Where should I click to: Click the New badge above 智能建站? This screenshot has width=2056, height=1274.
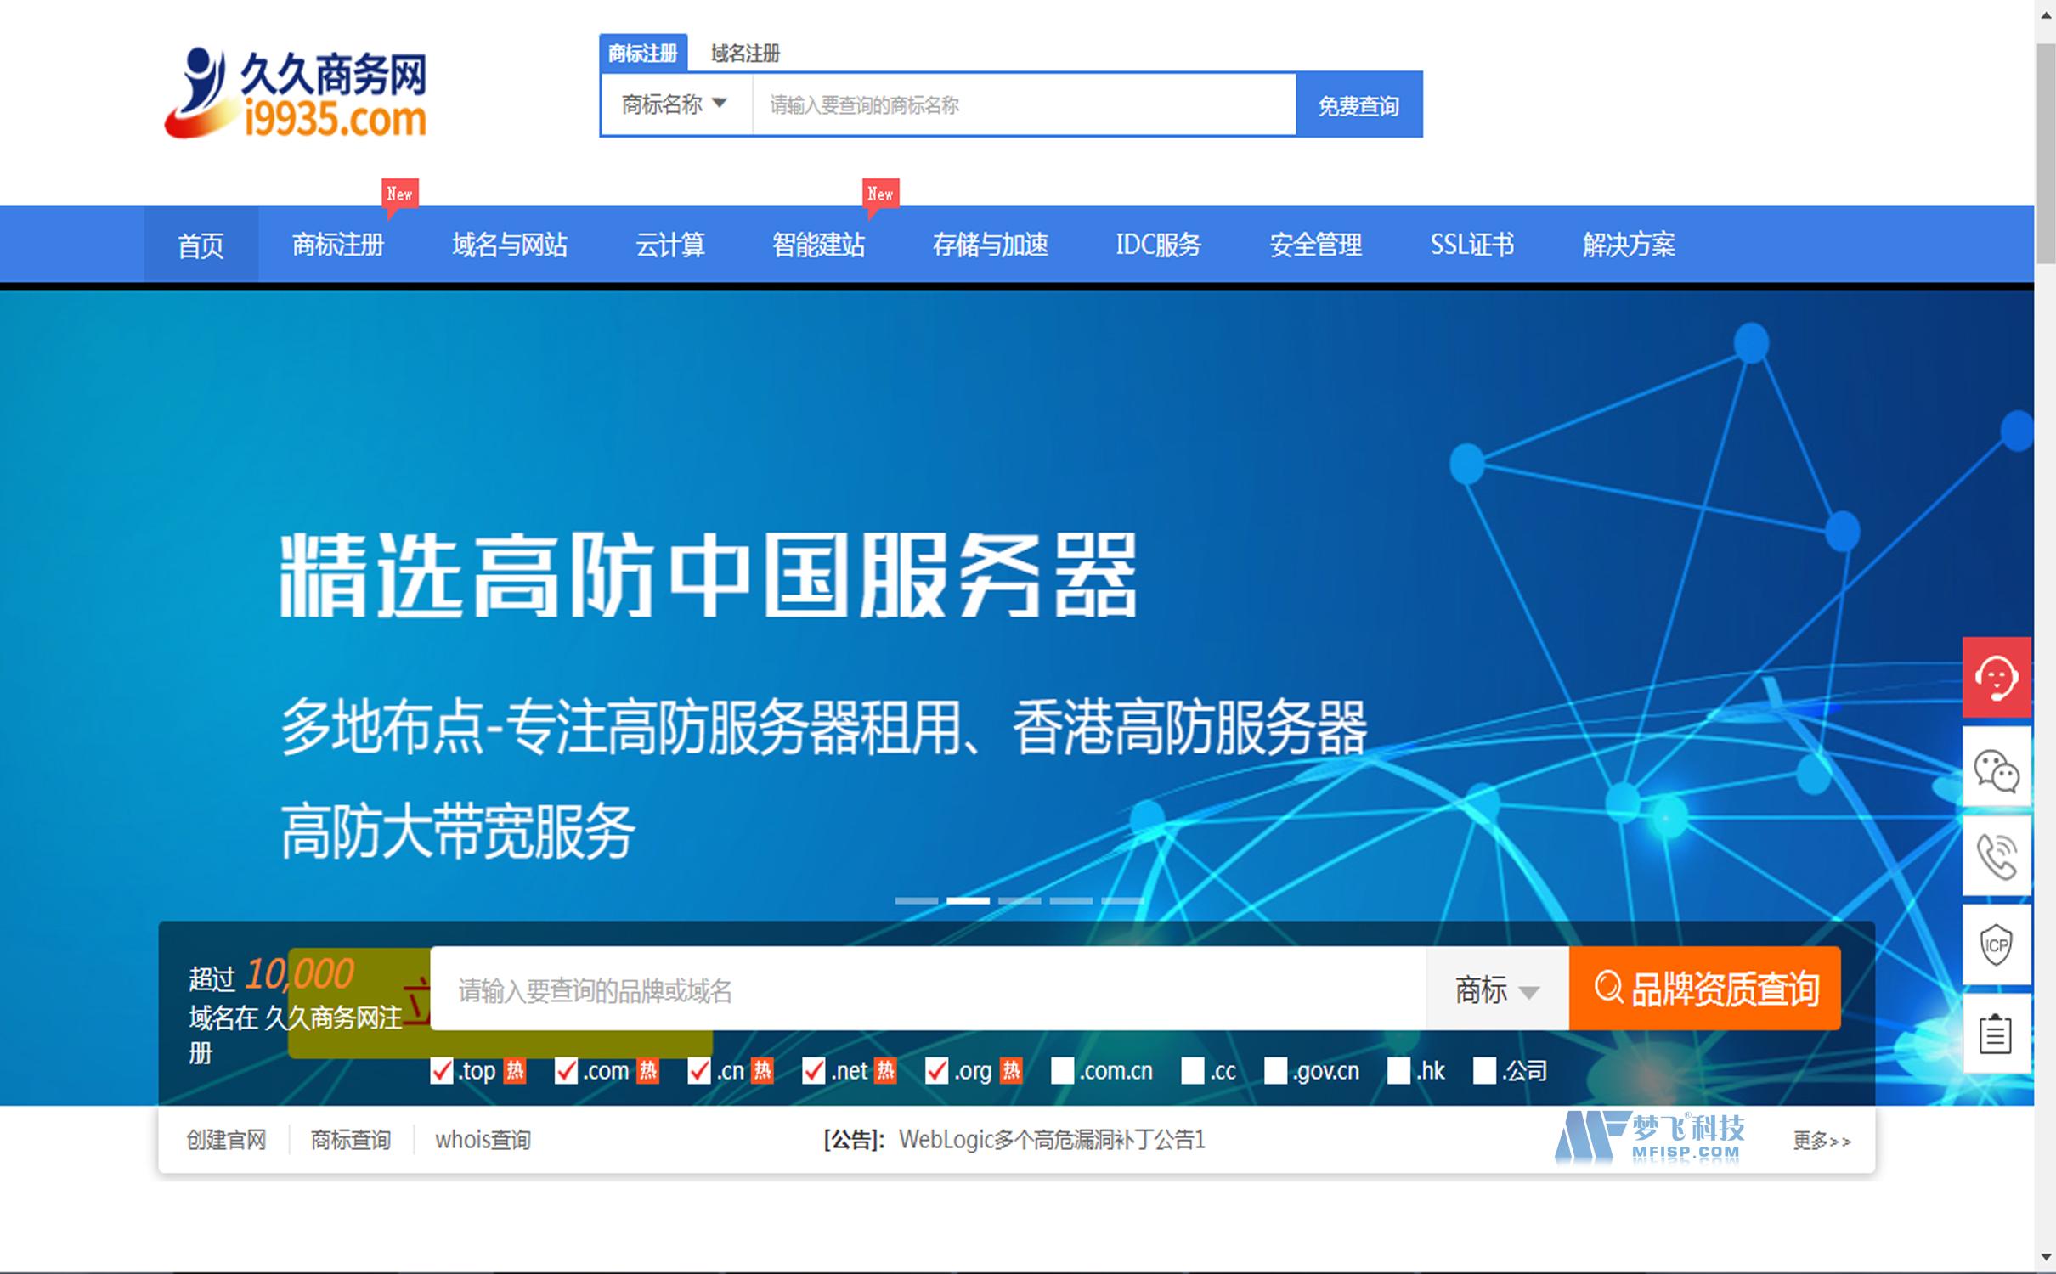click(x=880, y=194)
